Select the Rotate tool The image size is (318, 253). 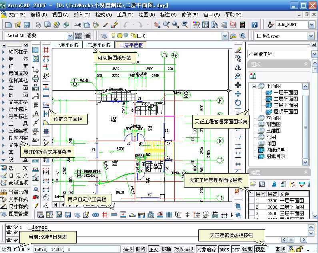238,103
